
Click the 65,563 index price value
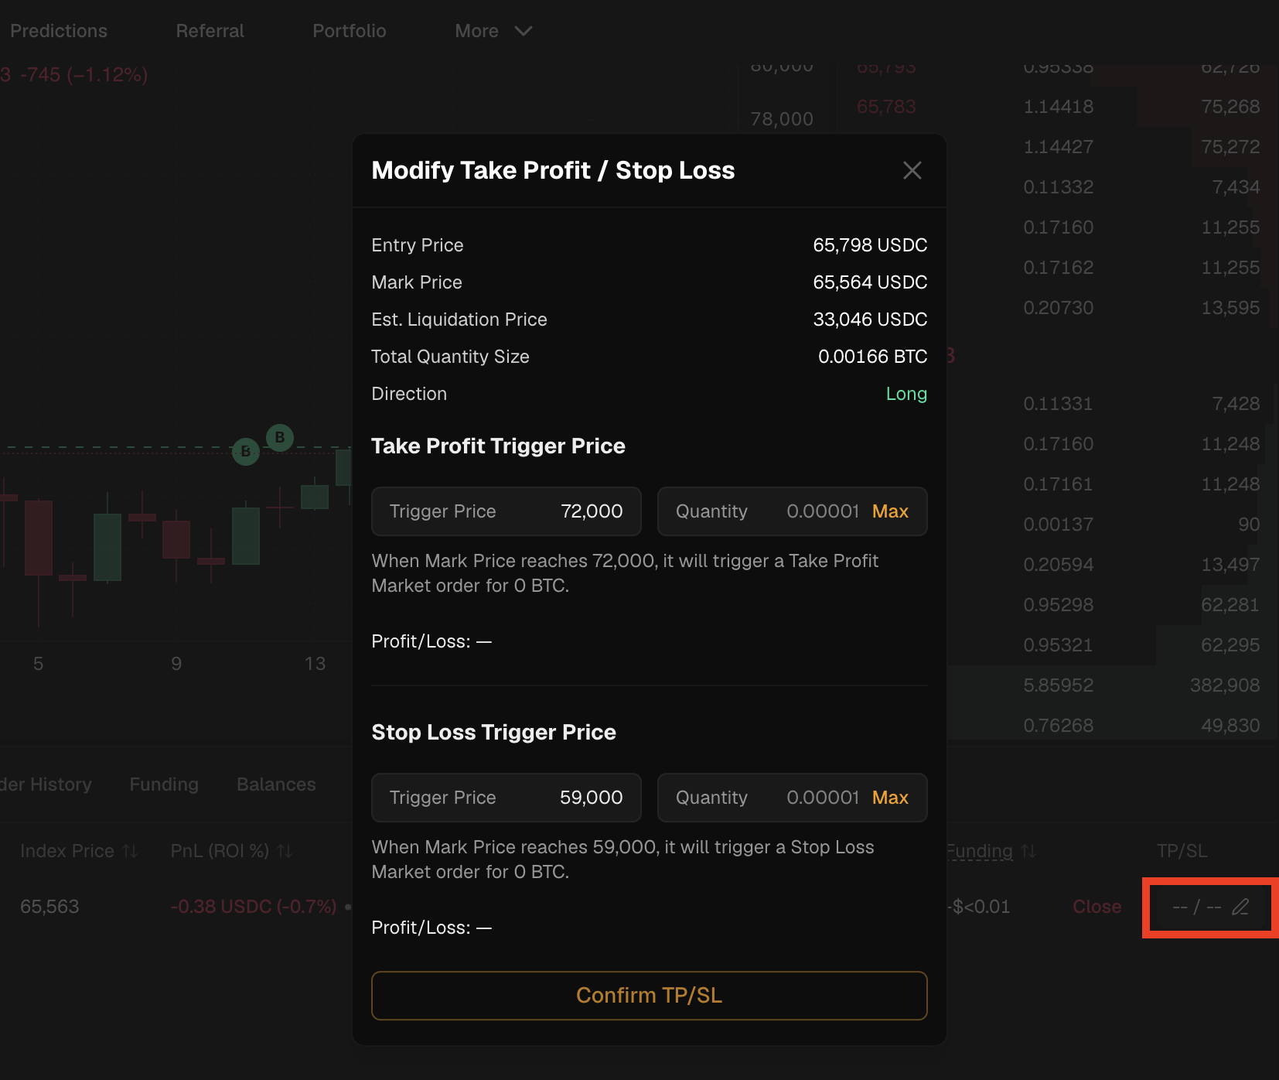click(x=49, y=907)
